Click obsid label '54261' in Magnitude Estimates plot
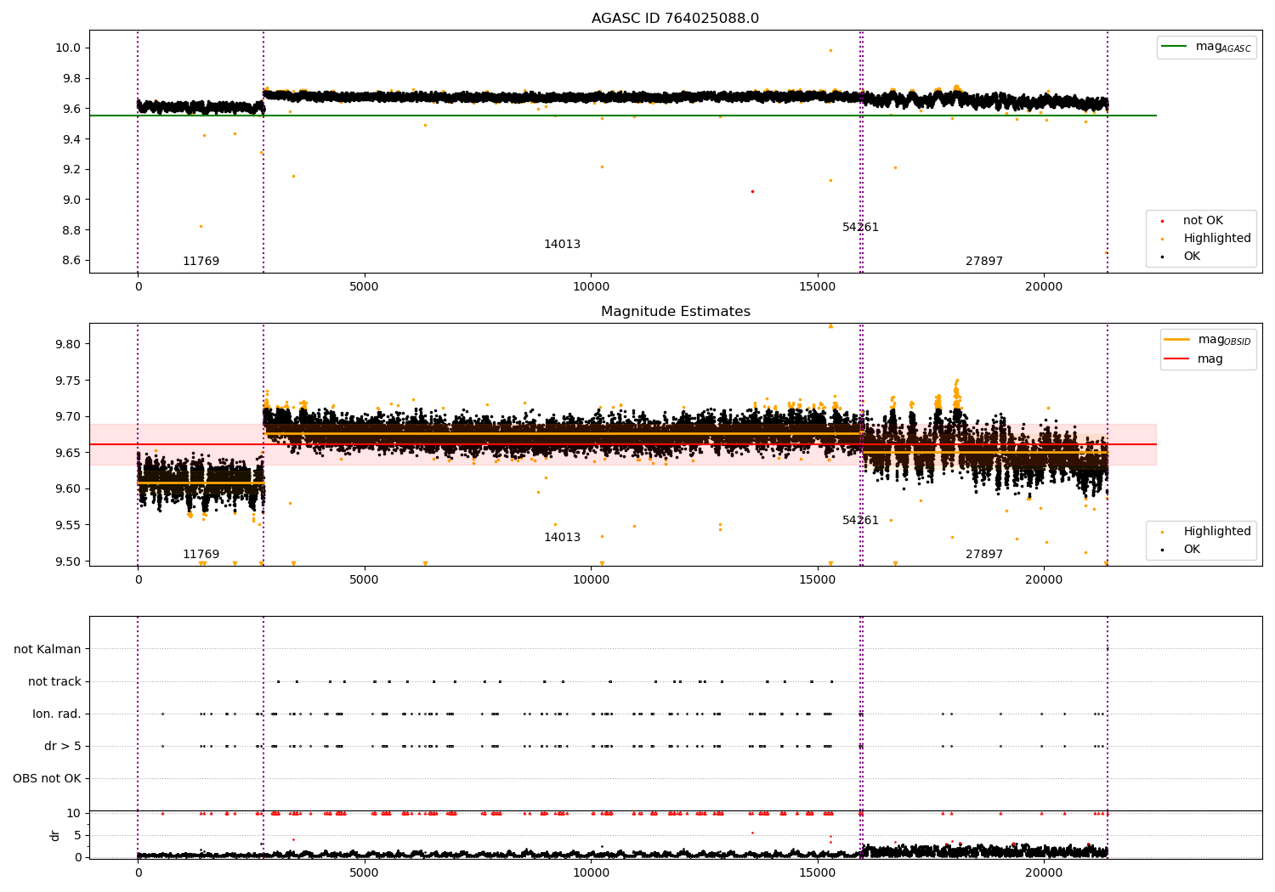Image resolution: width=1275 pixels, height=892 pixels. pos(860,521)
